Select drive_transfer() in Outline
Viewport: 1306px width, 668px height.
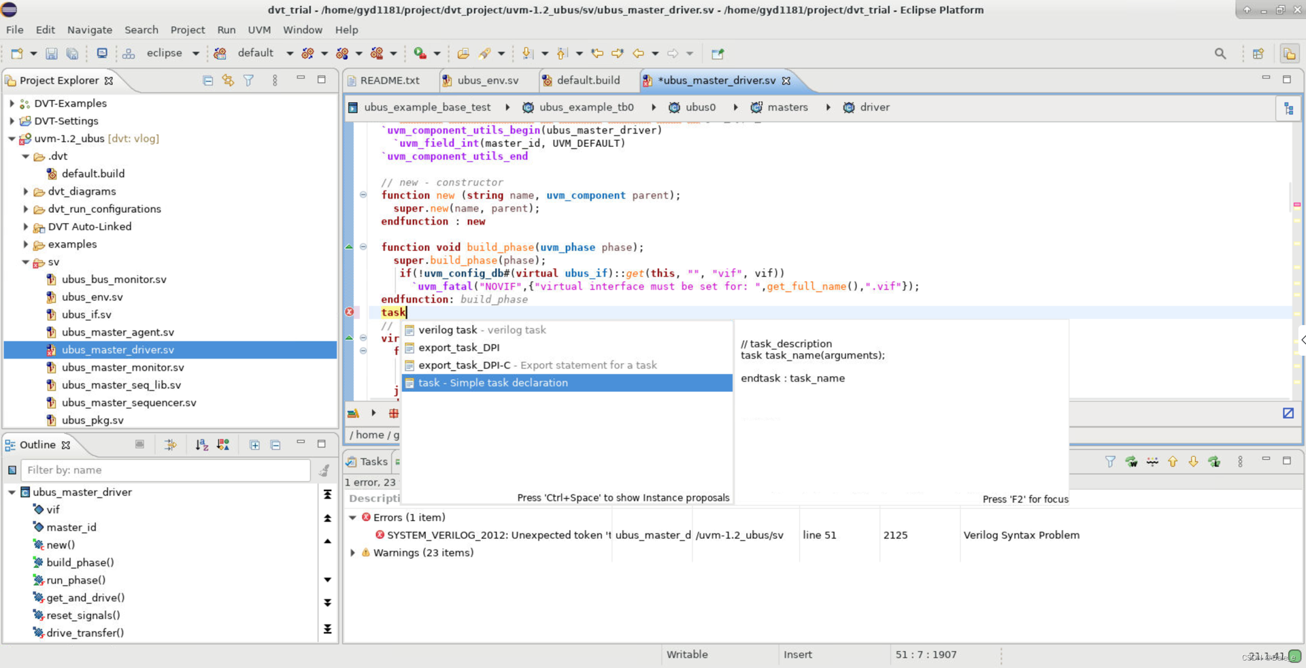pyautogui.click(x=85, y=633)
